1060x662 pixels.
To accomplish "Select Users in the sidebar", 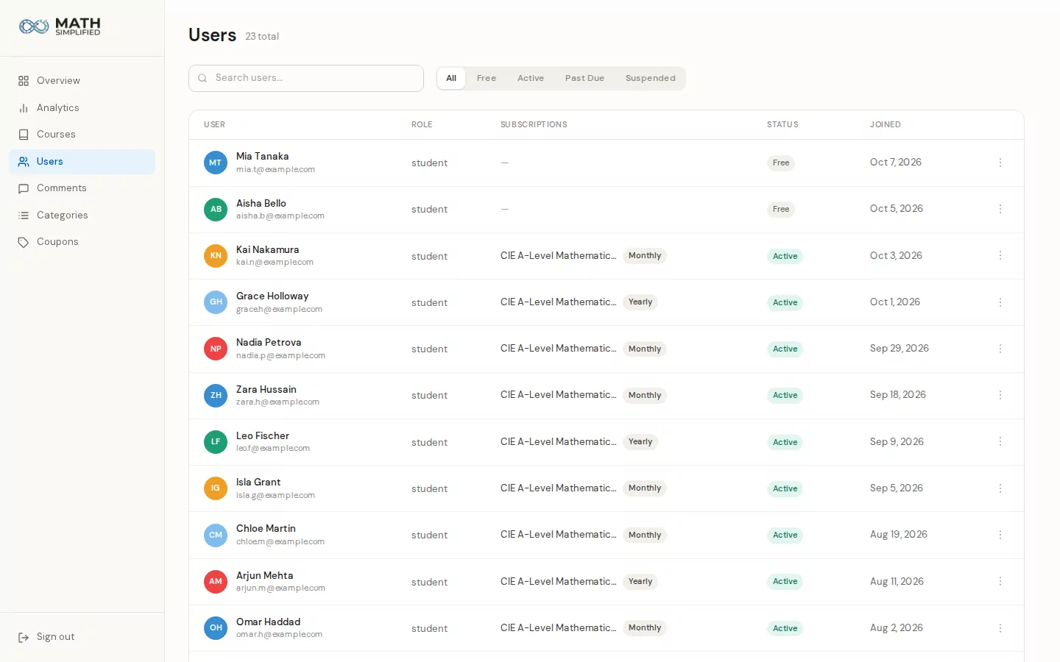I will (x=82, y=162).
